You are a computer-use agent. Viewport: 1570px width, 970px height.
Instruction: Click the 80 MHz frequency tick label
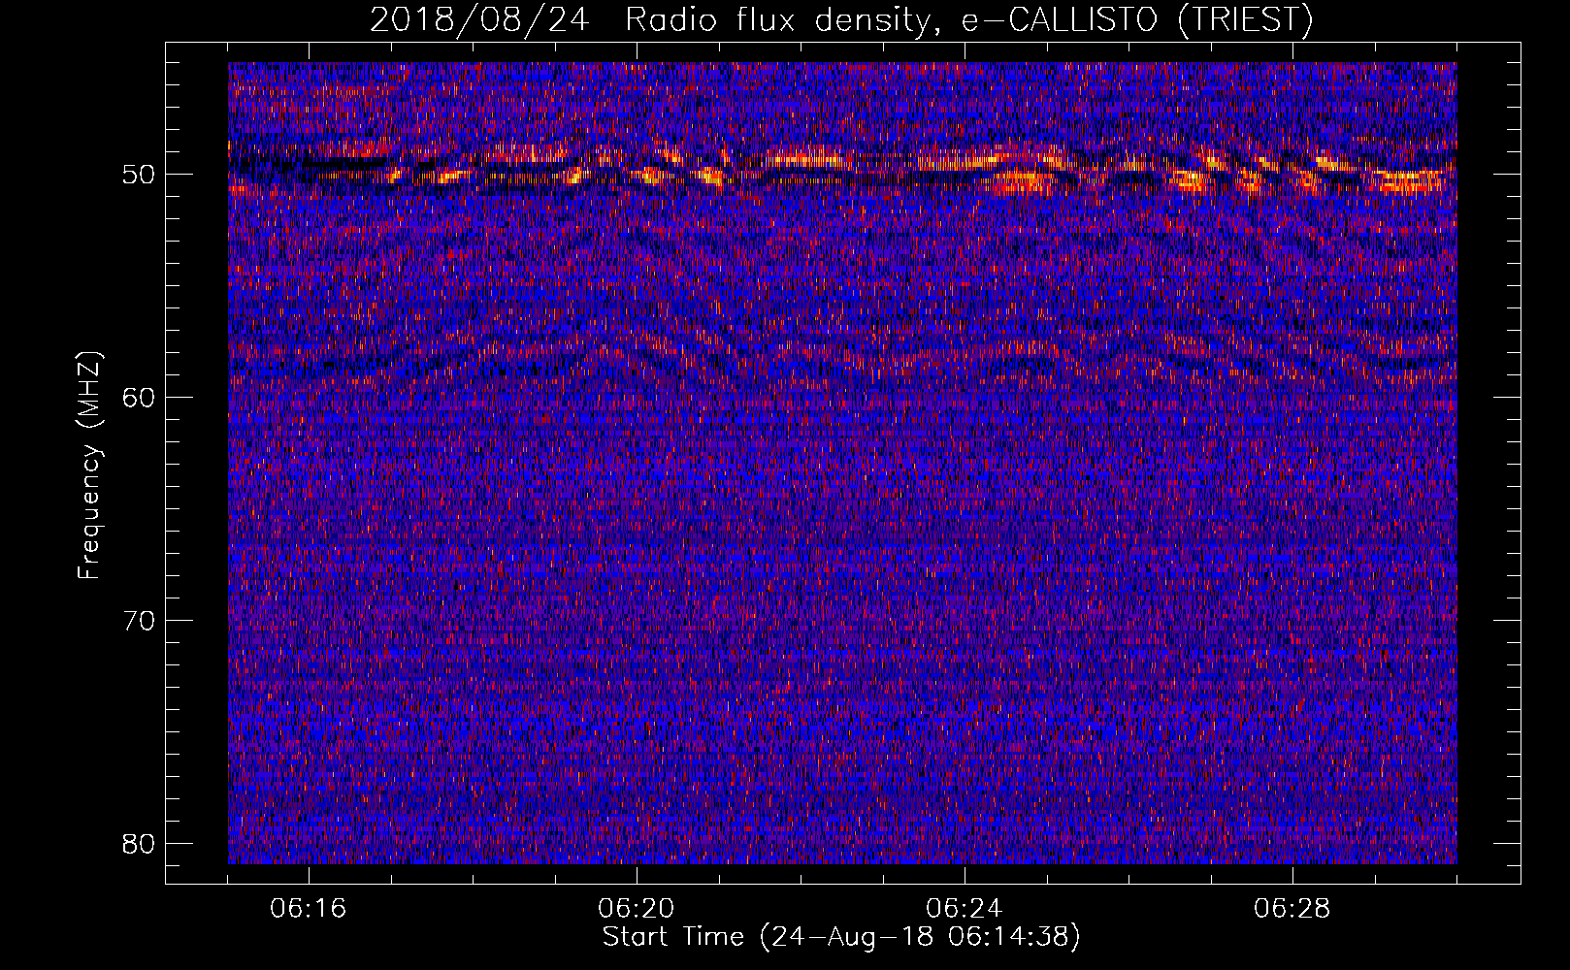(140, 844)
